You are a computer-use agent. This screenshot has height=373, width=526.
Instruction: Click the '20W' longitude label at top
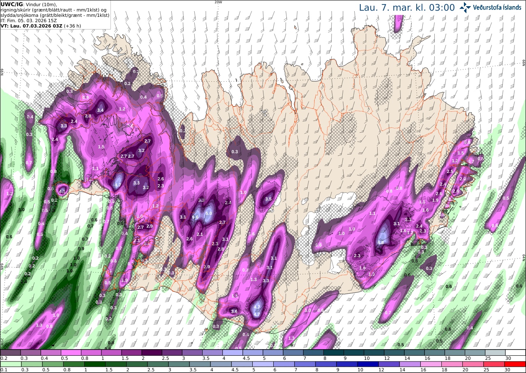click(x=218, y=2)
